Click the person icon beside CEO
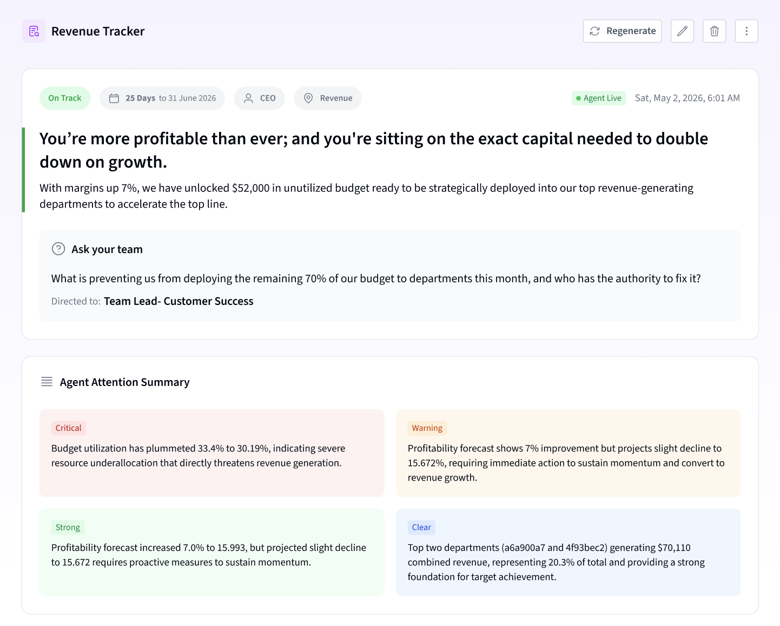 pyautogui.click(x=248, y=98)
